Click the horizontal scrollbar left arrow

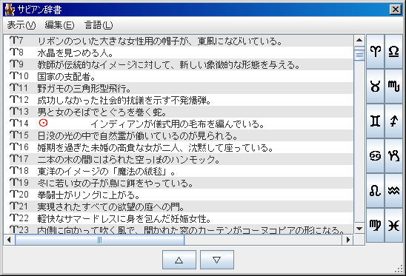(x=10, y=240)
